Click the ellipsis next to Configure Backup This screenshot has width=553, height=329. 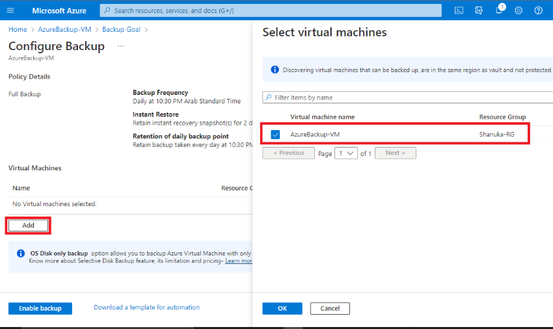point(120,46)
